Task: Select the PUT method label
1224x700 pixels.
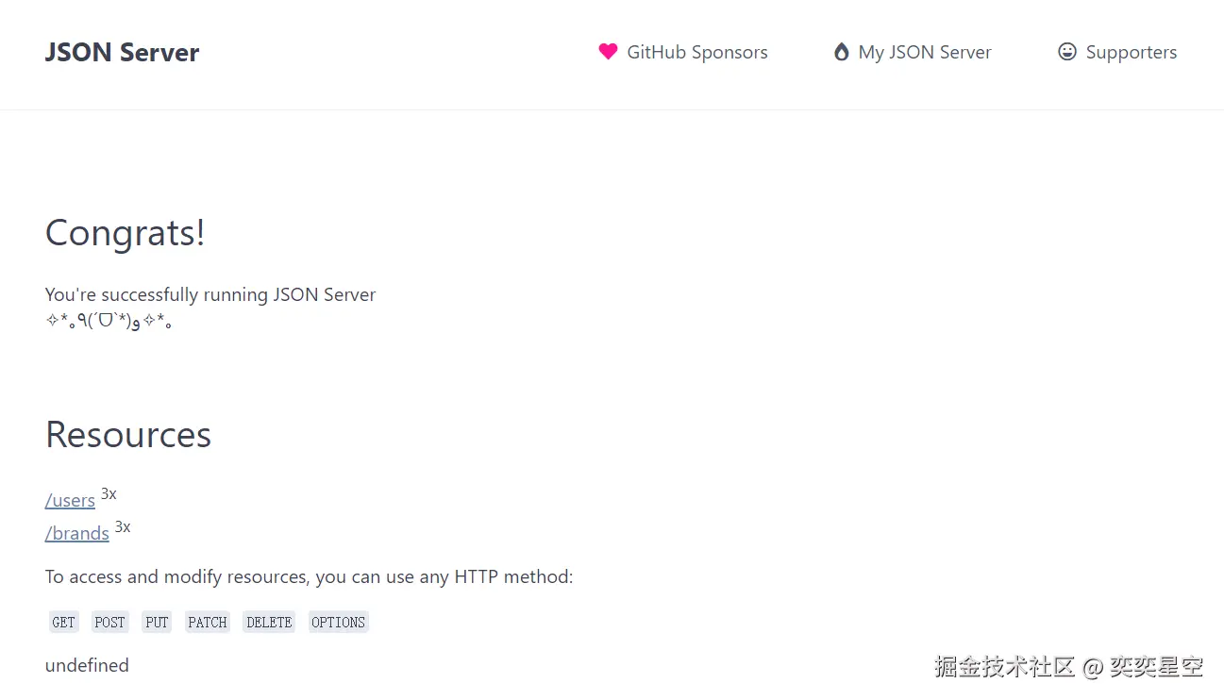Action: (x=157, y=623)
